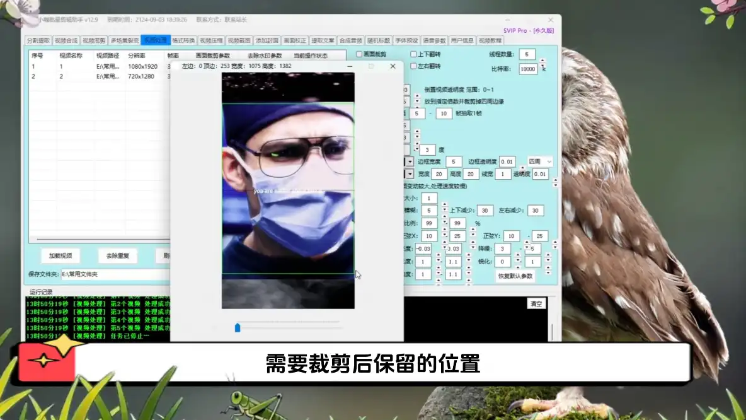Open the 格式转换 tab
This screenshot has height=420, width=746.
pyautogui.click(x=183, y=40)
